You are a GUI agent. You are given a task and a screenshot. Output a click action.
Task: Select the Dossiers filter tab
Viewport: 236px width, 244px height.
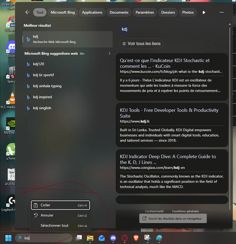tap(168, 12)
